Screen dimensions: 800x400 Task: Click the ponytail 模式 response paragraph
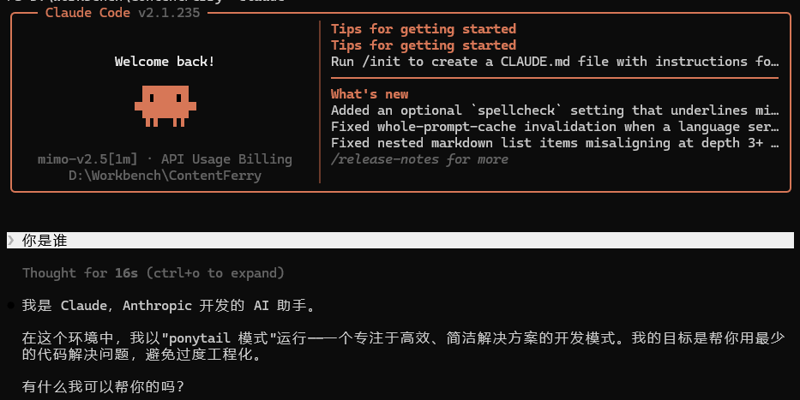tap(403, 346)
